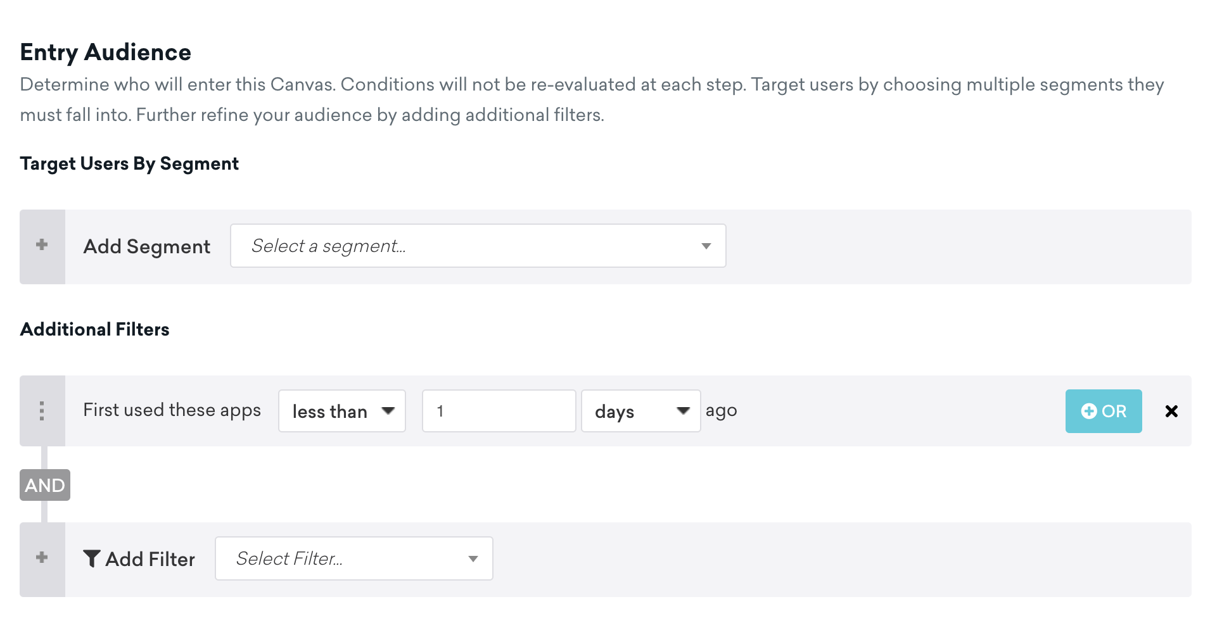This screenshot has width=1210, height=623.
Task: Add an OR condition to the filter
Action: tap(1103, 411)
